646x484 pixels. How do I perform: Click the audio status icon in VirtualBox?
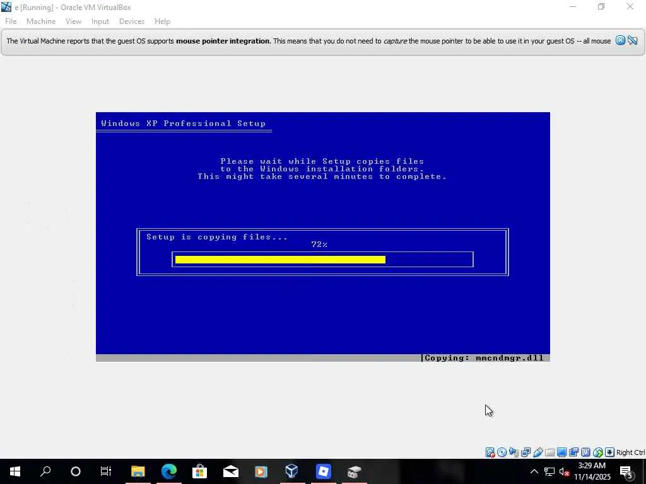514,452
